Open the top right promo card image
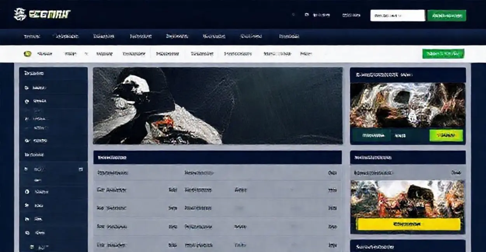The width and height of the screenshot is (486, 252). (x=408, y=105)
